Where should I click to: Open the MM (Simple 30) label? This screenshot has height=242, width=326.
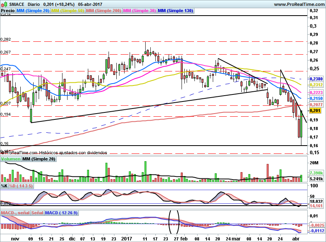[x=139, y=11]
